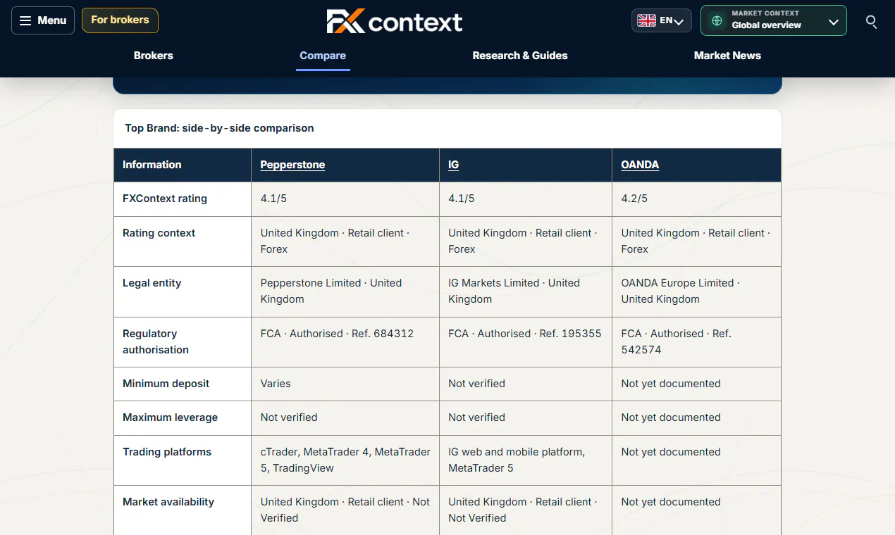Viewport: 895px width, 535px height.
Task: Select FCA Ref. 195355 cell
Action: pos(526,342)
